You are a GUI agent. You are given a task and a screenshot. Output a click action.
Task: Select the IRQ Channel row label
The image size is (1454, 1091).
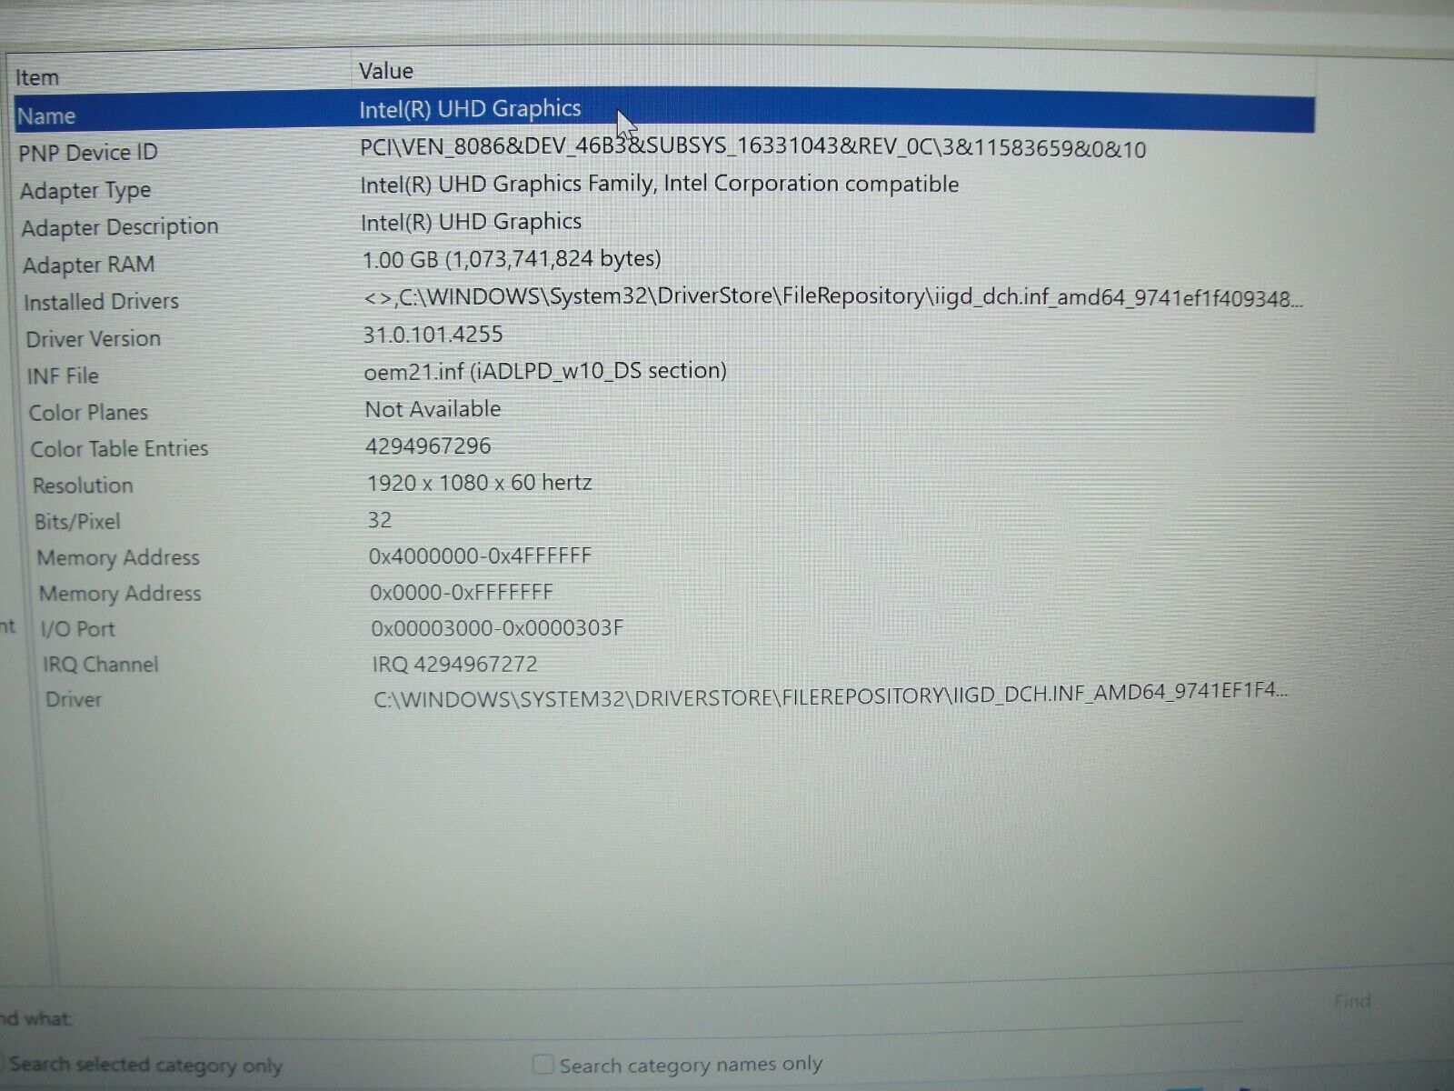[101, 665]
